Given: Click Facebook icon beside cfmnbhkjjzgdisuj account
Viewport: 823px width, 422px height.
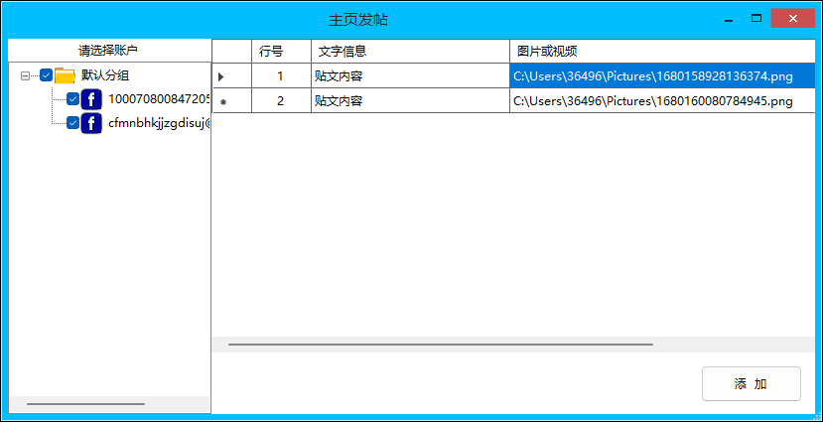Looking at the screenshot, I should coord(91,124).
